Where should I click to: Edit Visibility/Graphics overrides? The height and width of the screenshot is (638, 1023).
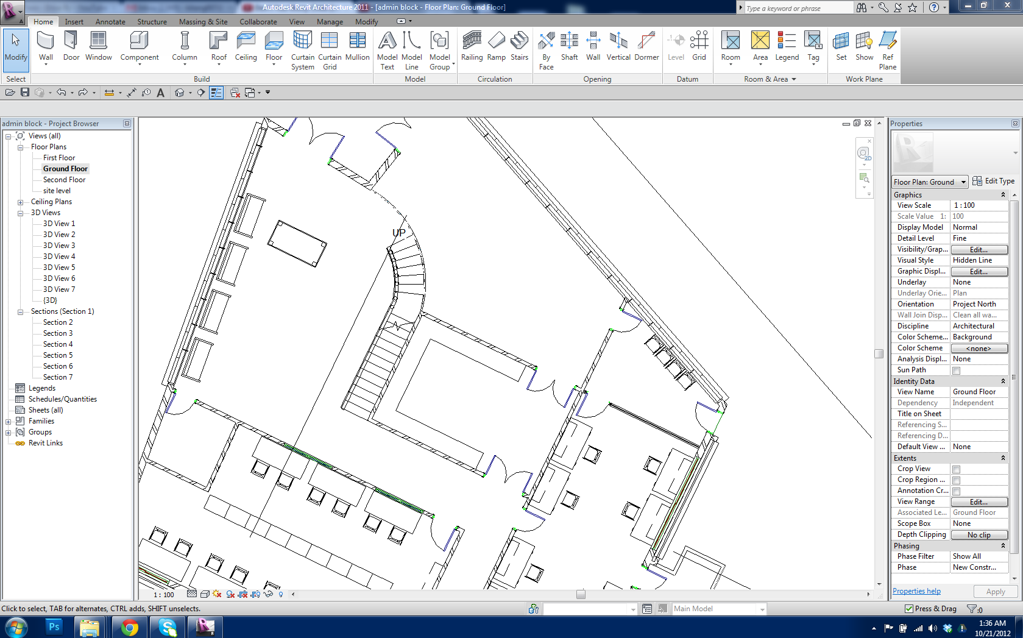(979, 250)
